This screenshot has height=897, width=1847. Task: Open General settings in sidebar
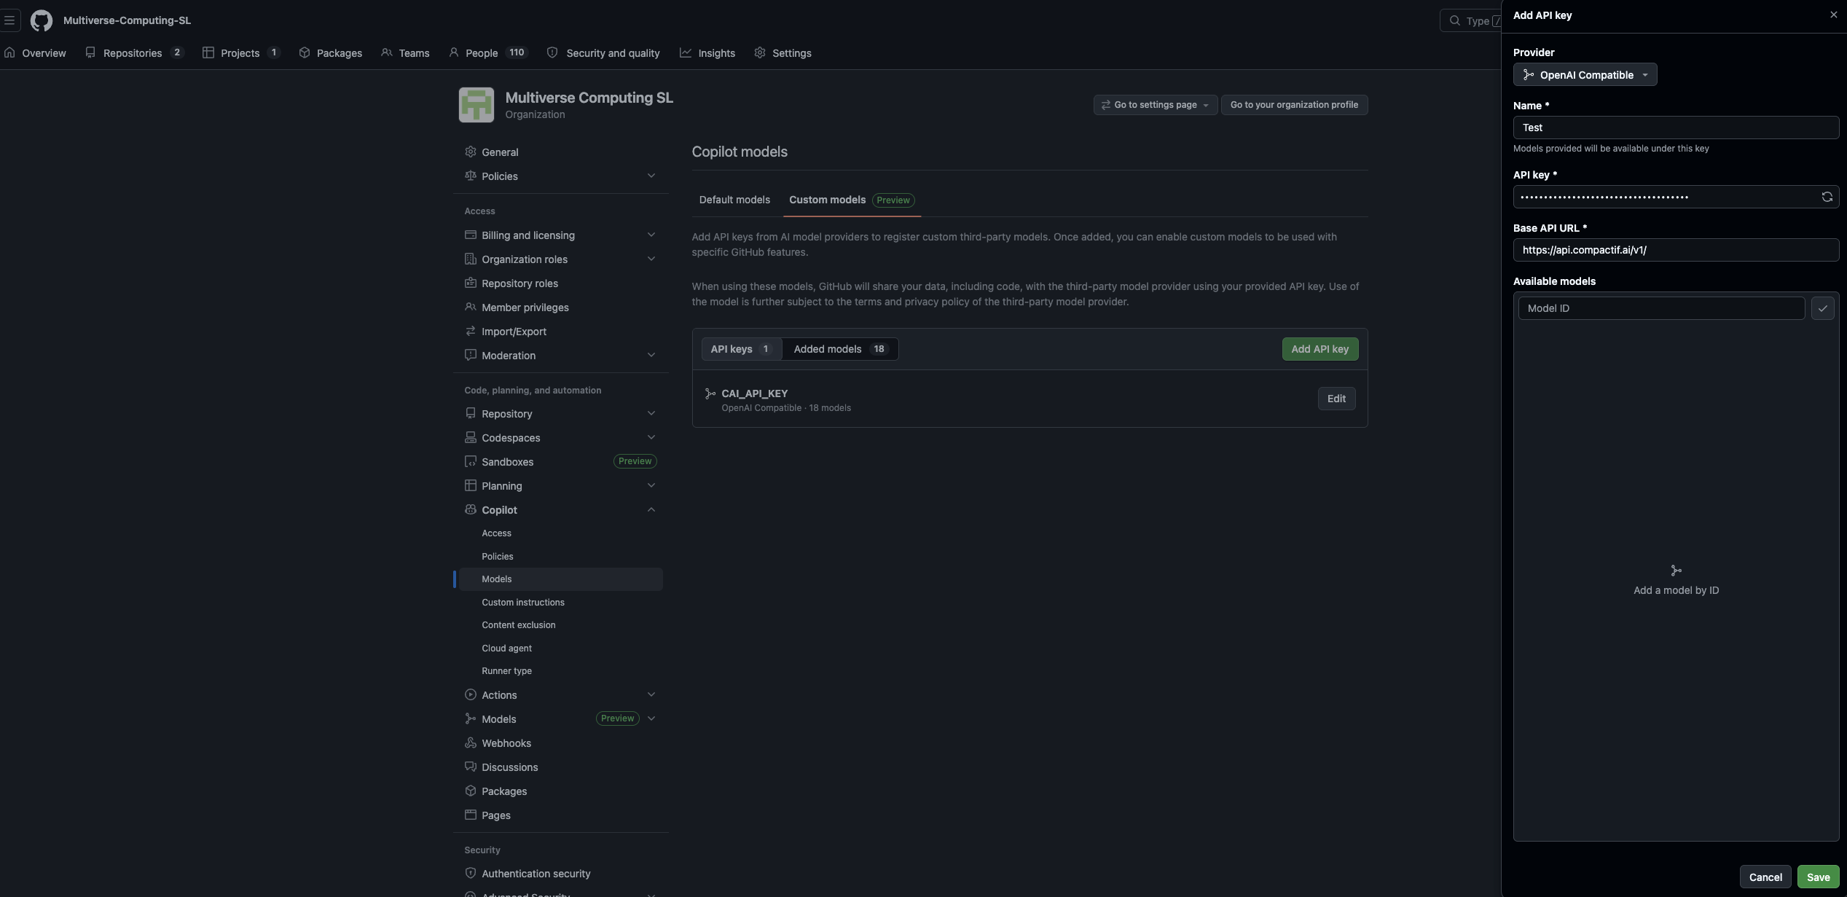[560, 152]
